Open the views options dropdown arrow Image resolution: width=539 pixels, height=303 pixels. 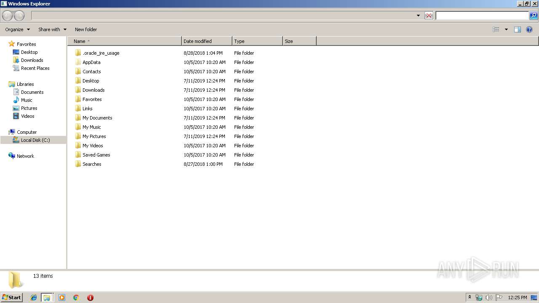click(506, 29)
